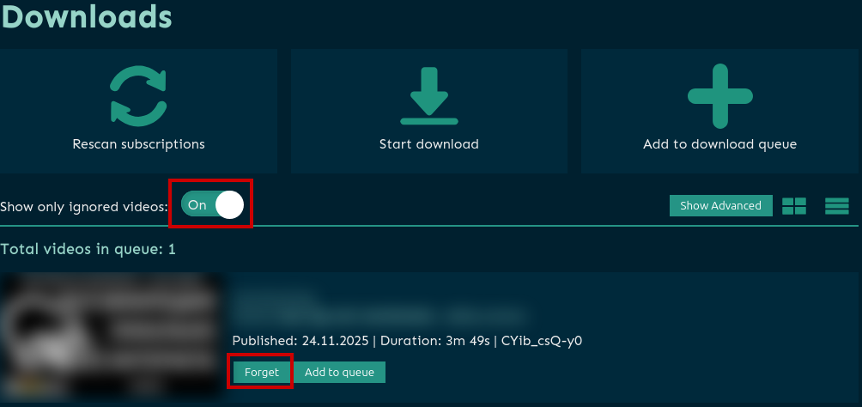Click the Rescan subscriptions circular arrows icon
This screenshot has width=862, height=407.
138,95
